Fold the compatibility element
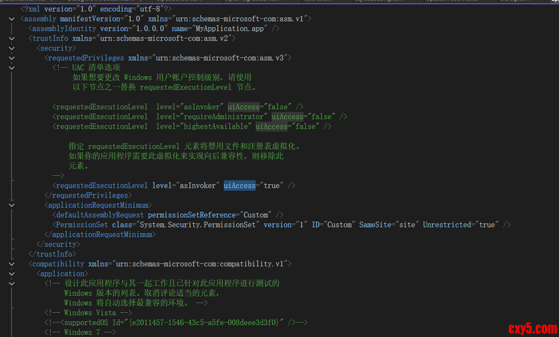Screen dimensions: 559x337 (x=12, y=264)
